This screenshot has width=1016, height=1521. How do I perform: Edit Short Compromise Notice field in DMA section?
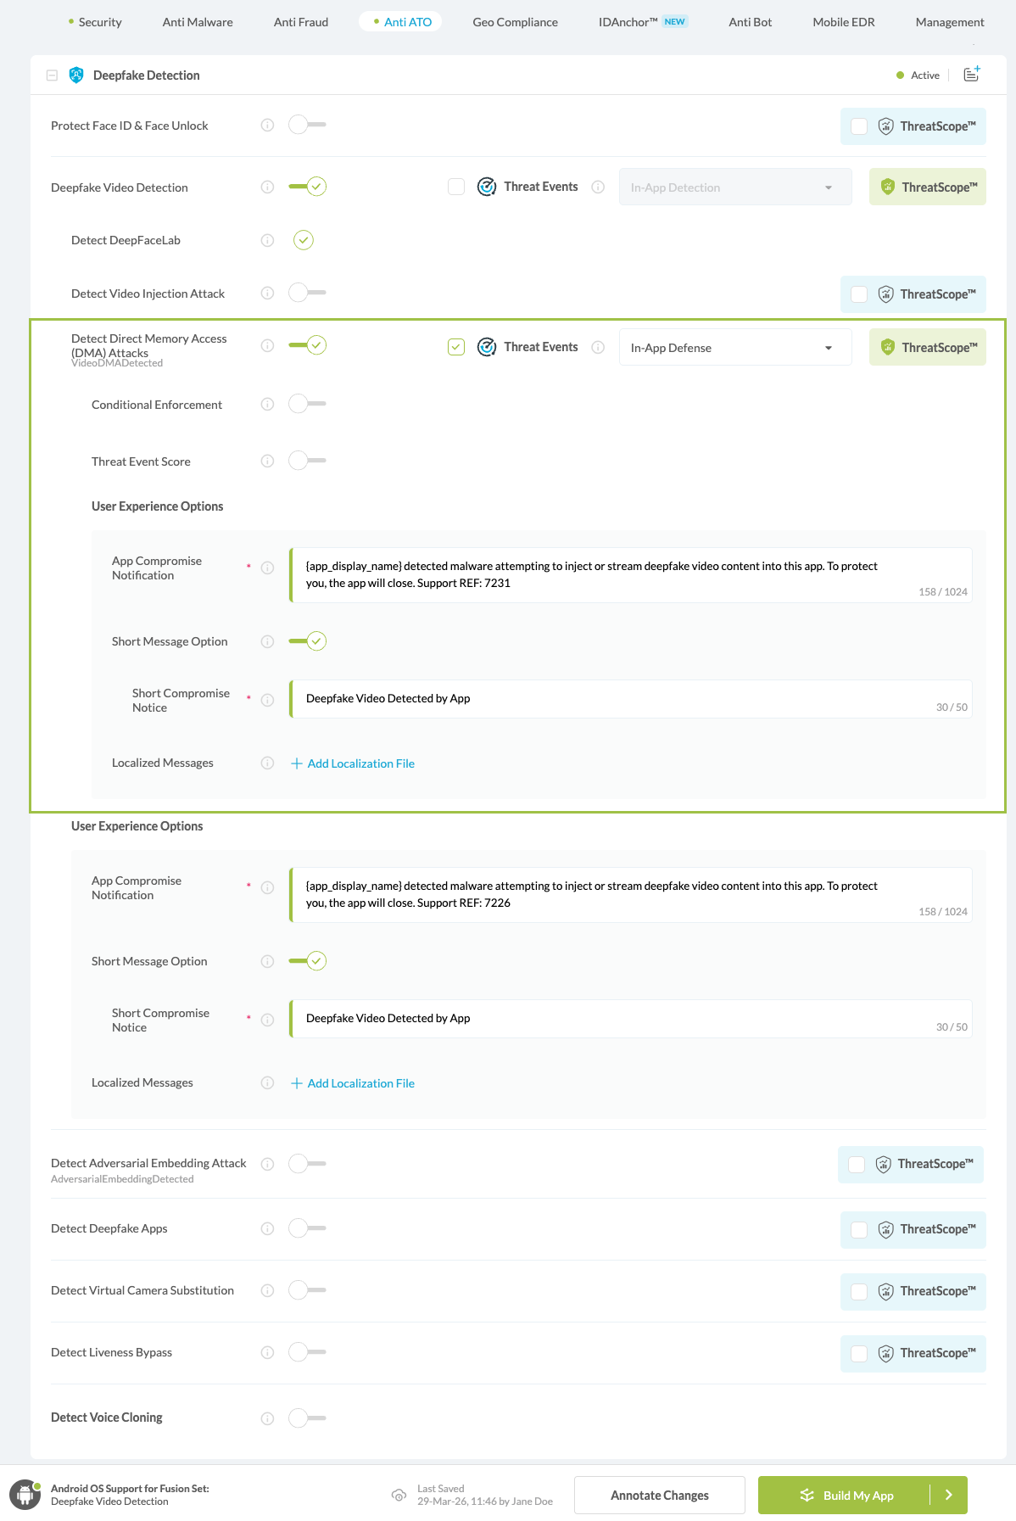(630, 699)
